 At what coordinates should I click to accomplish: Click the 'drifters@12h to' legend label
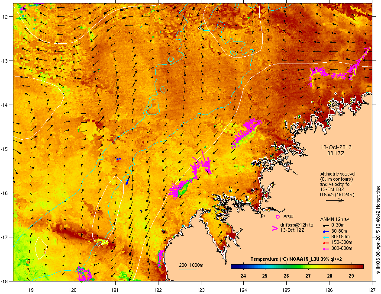tap(297, 225)
